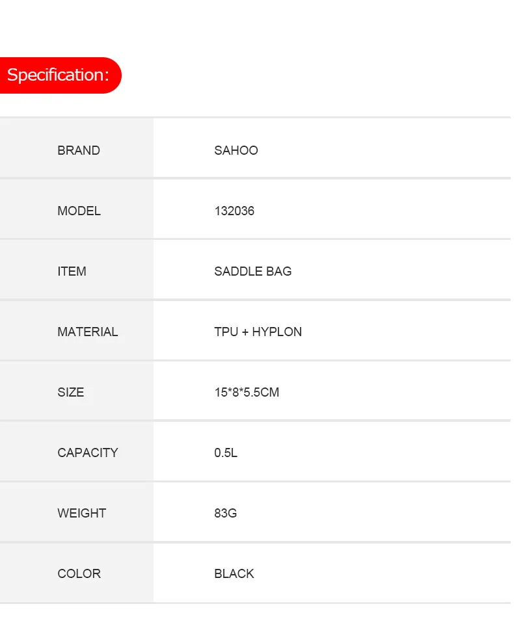Click the BLACK color value
The image size is (514, 630).
tap(234, 573)
